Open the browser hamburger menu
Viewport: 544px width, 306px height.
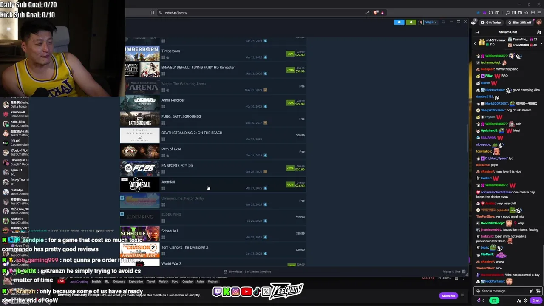[x=539, y=13]
